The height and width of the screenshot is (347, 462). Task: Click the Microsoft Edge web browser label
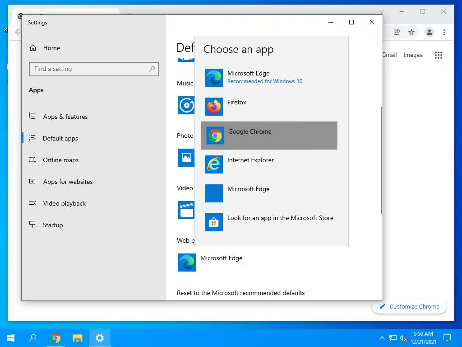(221, 258)
